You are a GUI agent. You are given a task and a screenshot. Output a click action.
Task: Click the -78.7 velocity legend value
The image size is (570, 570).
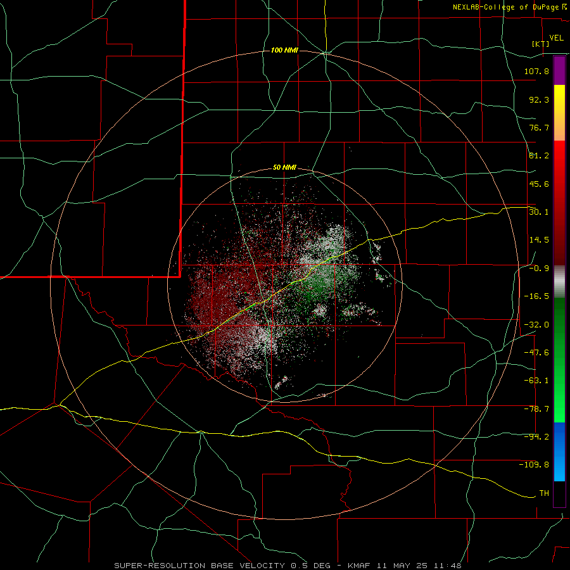[x=536, y=409]
